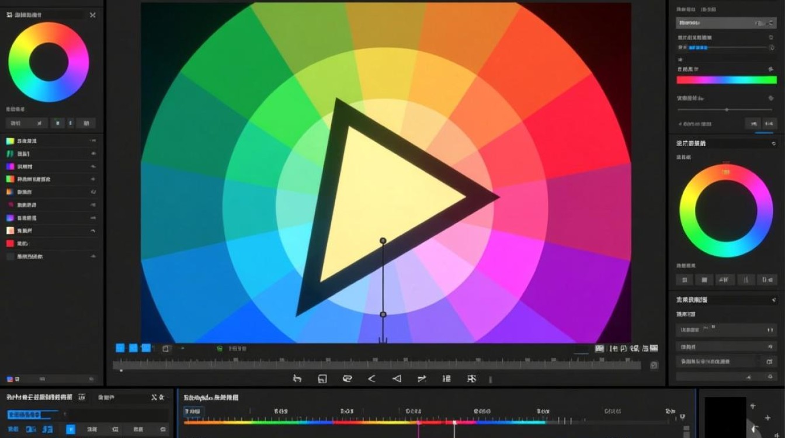The height and width of the screenshot is (438, 785).
Task: Click the left-pointing chevron icon under the preview
Action: click(x=371, y=379)
